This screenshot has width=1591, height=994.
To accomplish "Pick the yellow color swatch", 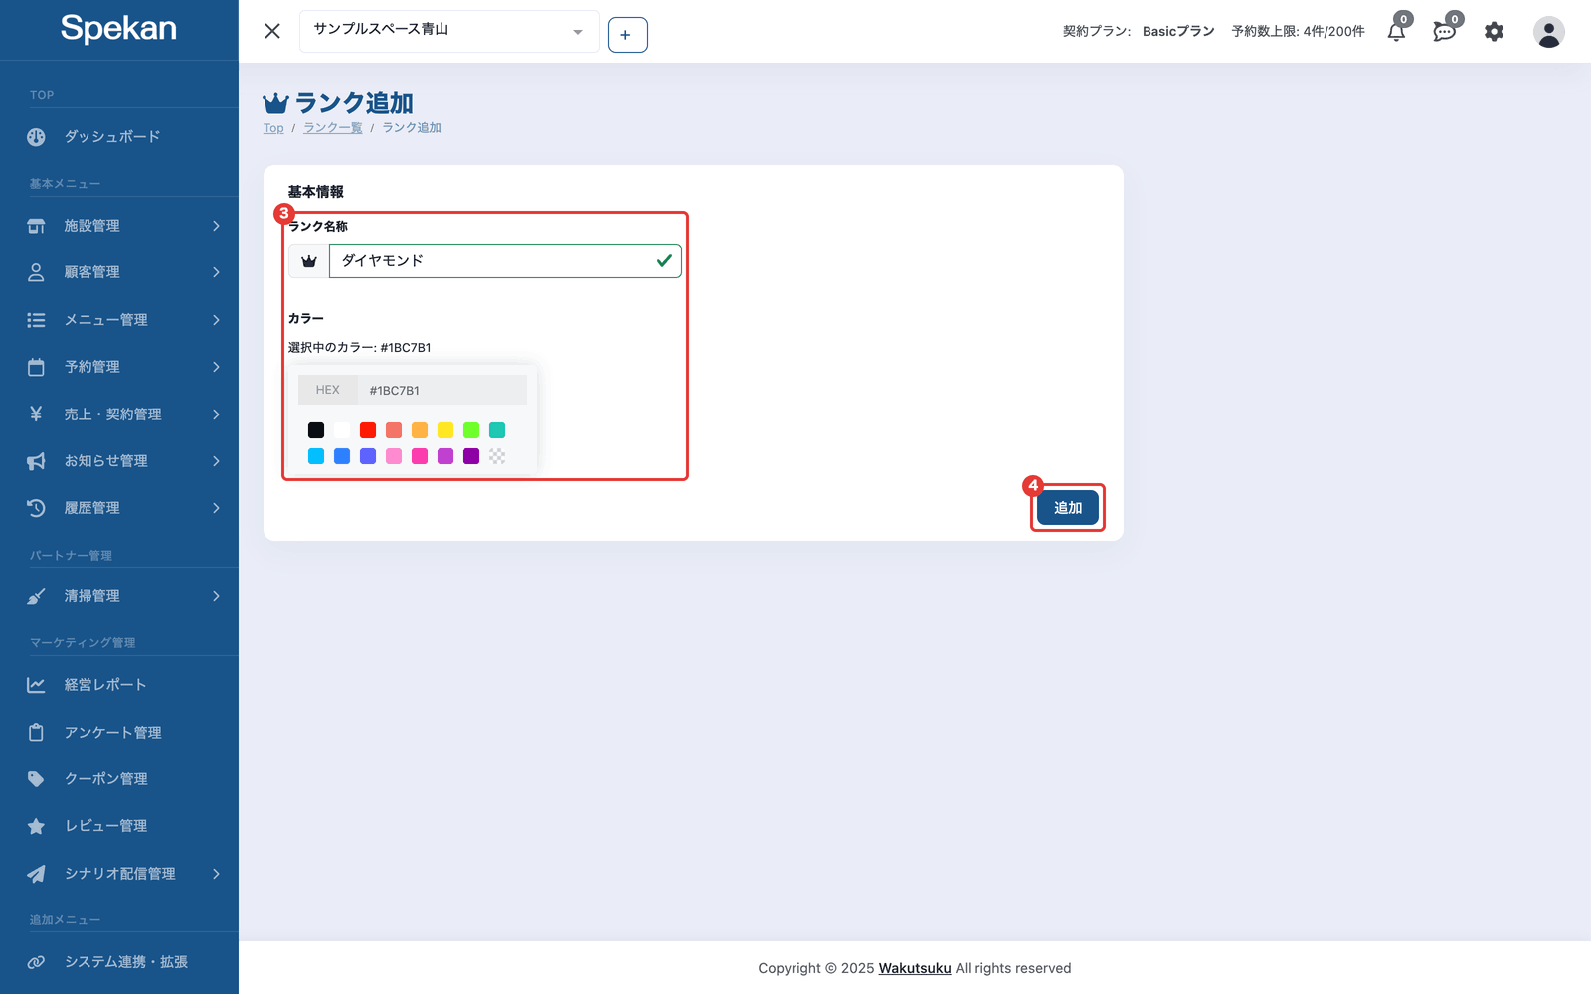I will click(x=445, y=430).
